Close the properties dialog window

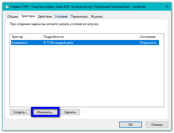click(167, 6)
